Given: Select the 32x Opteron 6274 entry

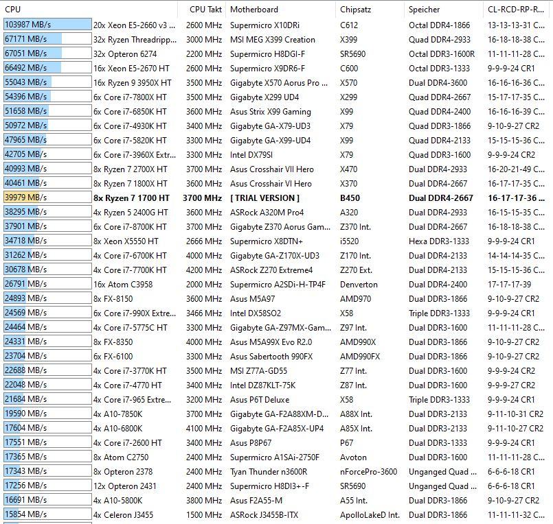Looking at the screenshot, I should coord(125,54).
